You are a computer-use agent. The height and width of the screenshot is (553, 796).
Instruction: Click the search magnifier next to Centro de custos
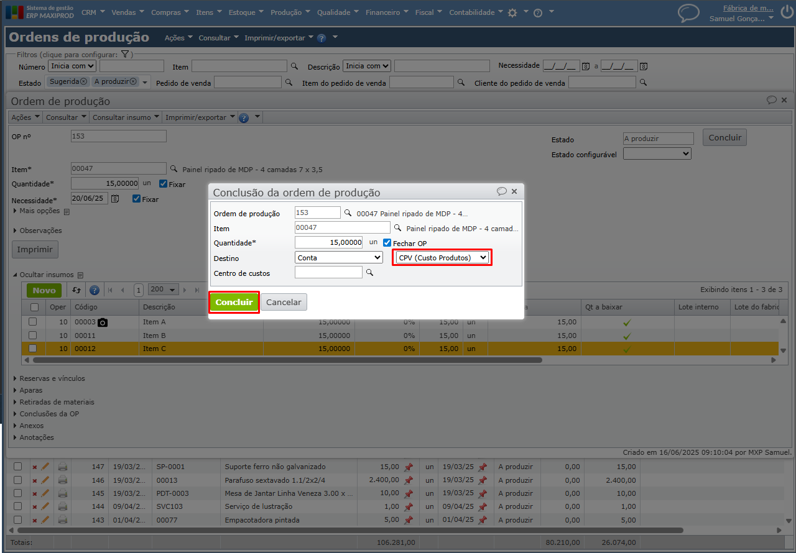tap(369, 272)
